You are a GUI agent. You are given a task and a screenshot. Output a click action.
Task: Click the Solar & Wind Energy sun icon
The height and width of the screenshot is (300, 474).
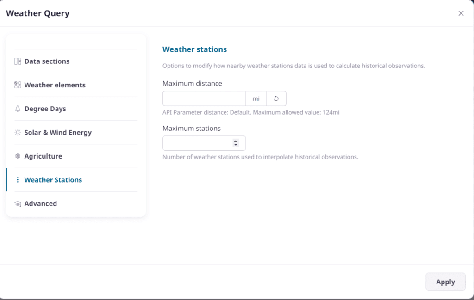point(17,132)
